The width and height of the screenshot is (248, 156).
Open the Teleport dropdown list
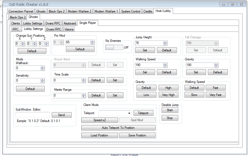click(x=129, y=113)
